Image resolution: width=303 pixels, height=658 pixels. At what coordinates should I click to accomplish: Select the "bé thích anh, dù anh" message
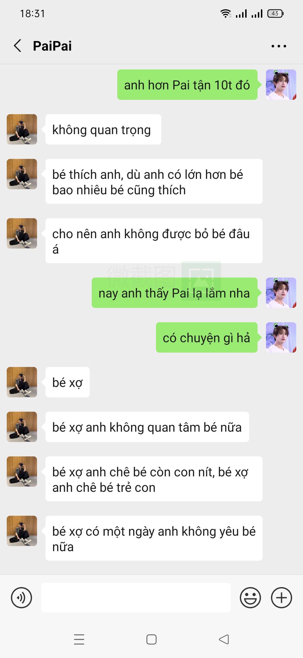(x=154, y=181)
